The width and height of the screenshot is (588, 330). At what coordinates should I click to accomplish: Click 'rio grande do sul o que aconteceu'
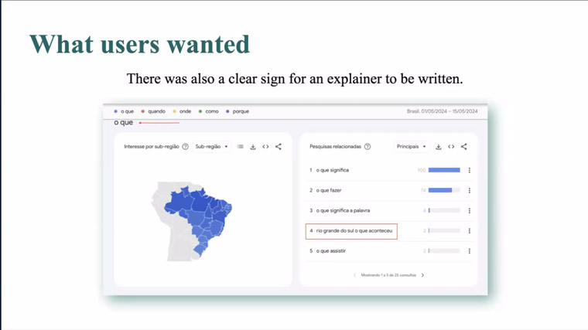click(354, 231)
